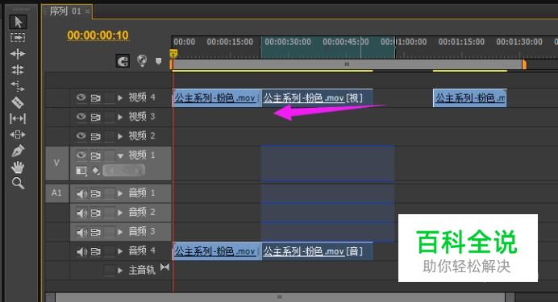Select the third 公主系列-粉色 clip on 视频 4

click(470, 98)
